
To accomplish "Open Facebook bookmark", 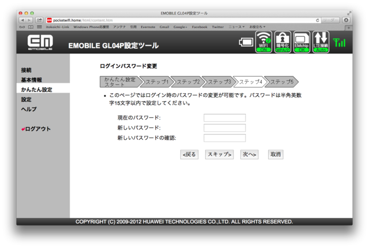I will point(199,27).
